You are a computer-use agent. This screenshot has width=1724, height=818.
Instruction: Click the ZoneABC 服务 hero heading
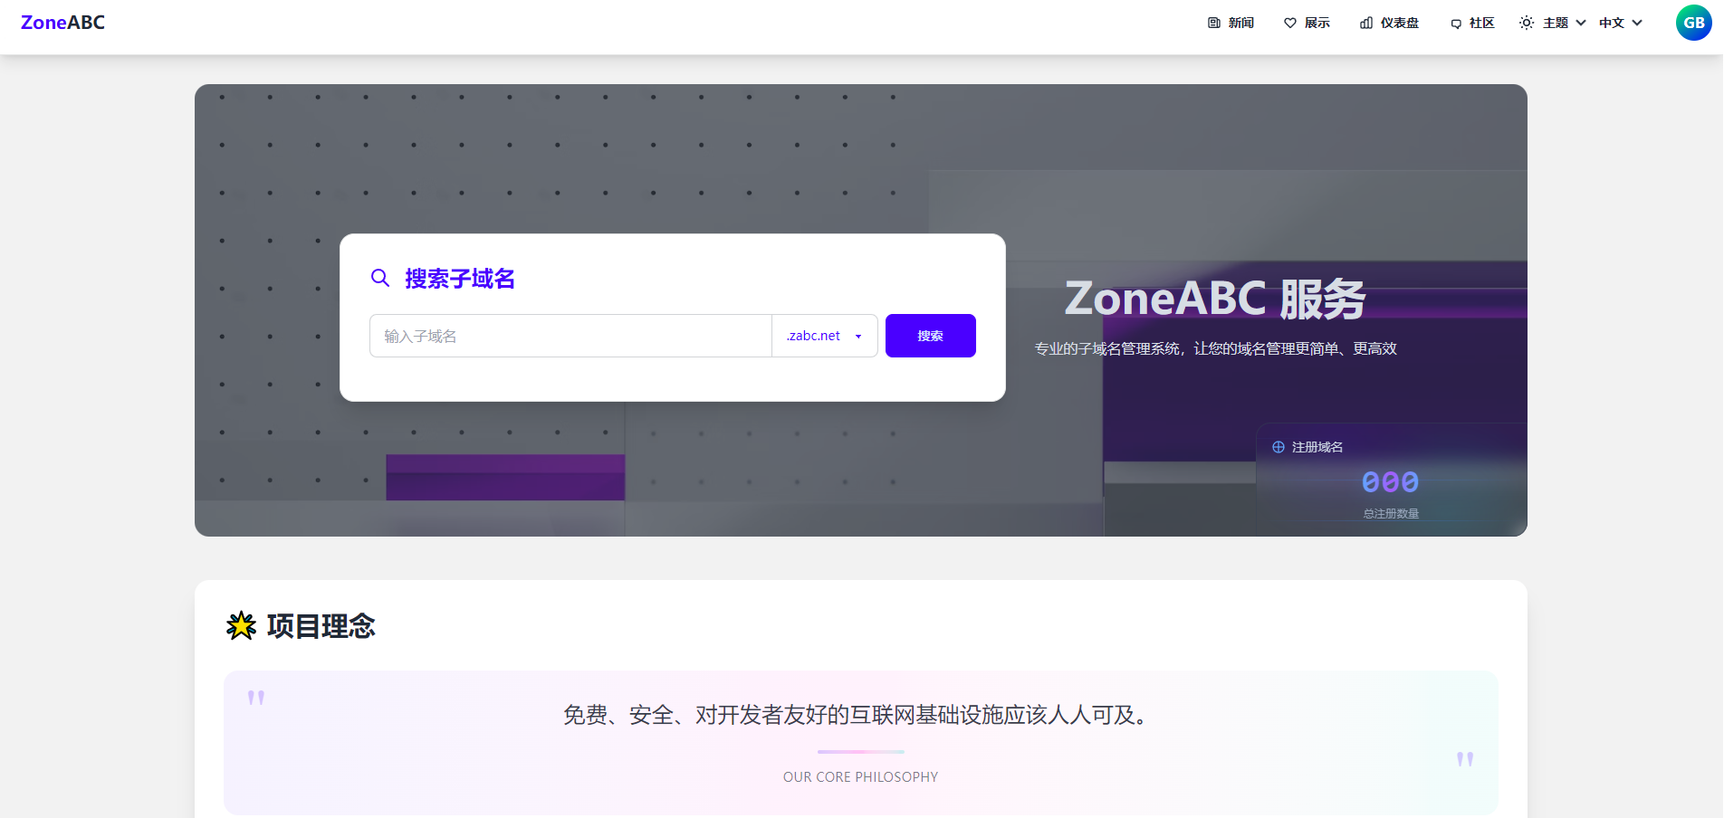click(1214, 299)
